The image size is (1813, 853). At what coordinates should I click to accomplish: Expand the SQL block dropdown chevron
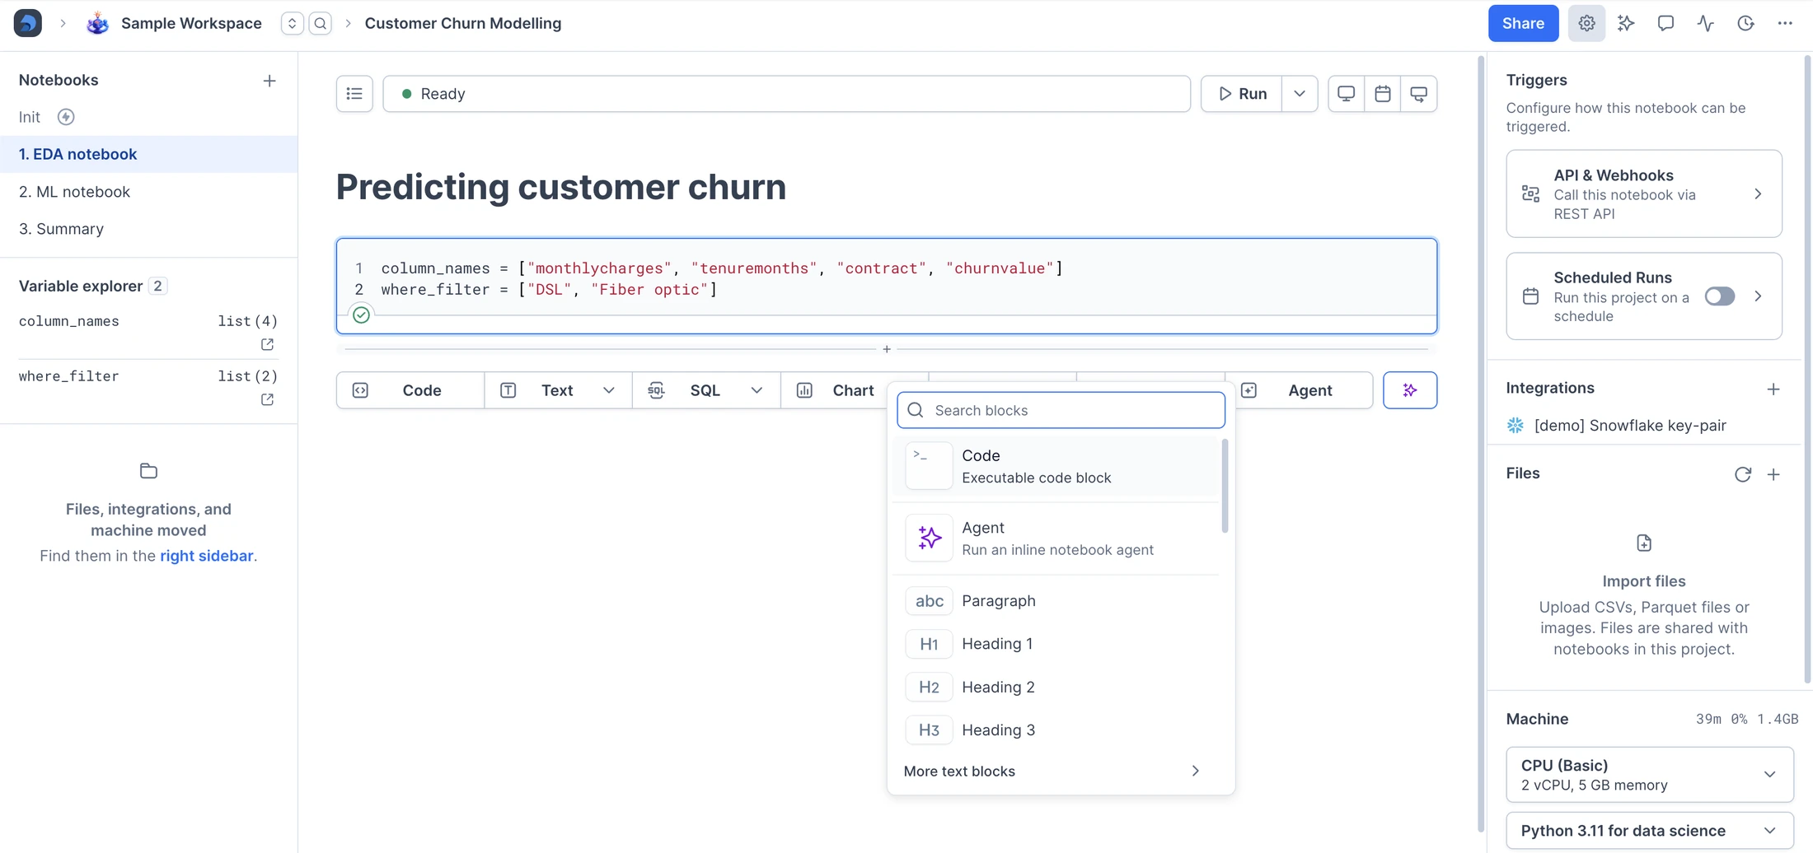coord(757,390)
